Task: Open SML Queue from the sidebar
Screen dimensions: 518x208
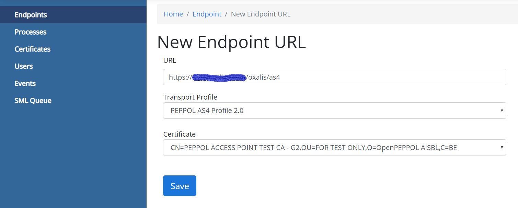Action: coord(33,101)
